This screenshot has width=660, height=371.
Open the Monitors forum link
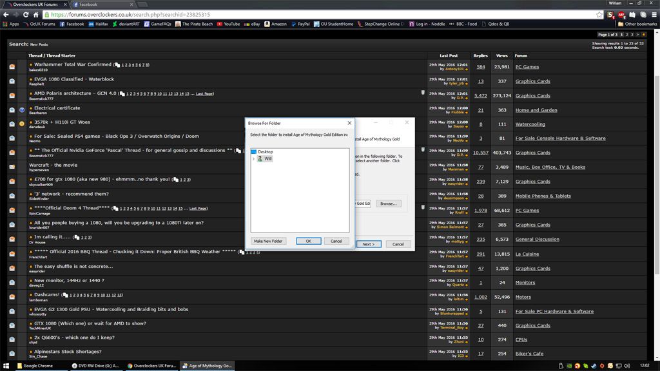pos(525,283)
